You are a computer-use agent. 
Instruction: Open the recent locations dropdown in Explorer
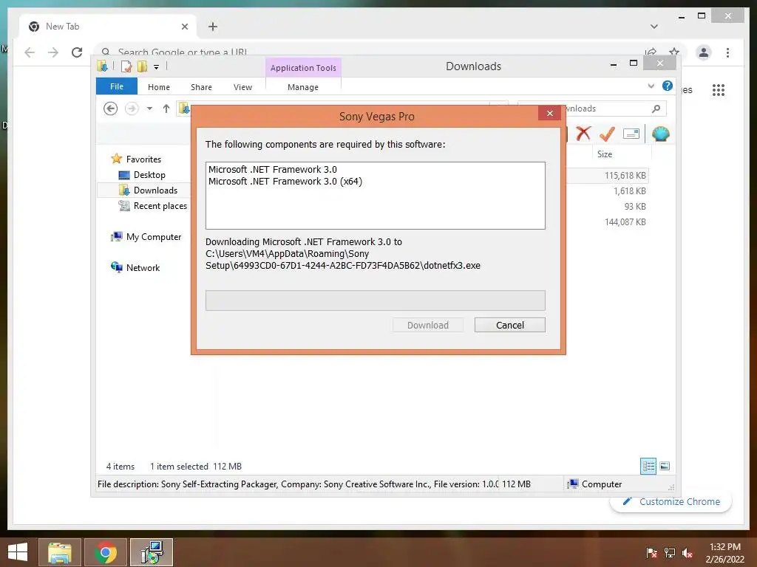(x=149, y=109)
